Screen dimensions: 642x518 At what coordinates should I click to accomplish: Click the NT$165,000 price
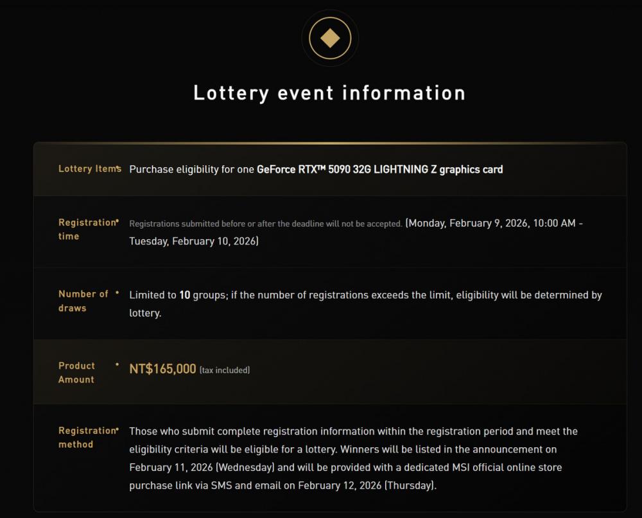pos(162,369)
